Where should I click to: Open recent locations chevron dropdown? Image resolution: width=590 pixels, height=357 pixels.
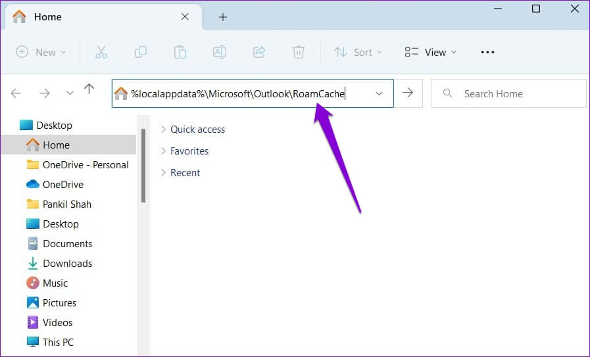point(70,93)
